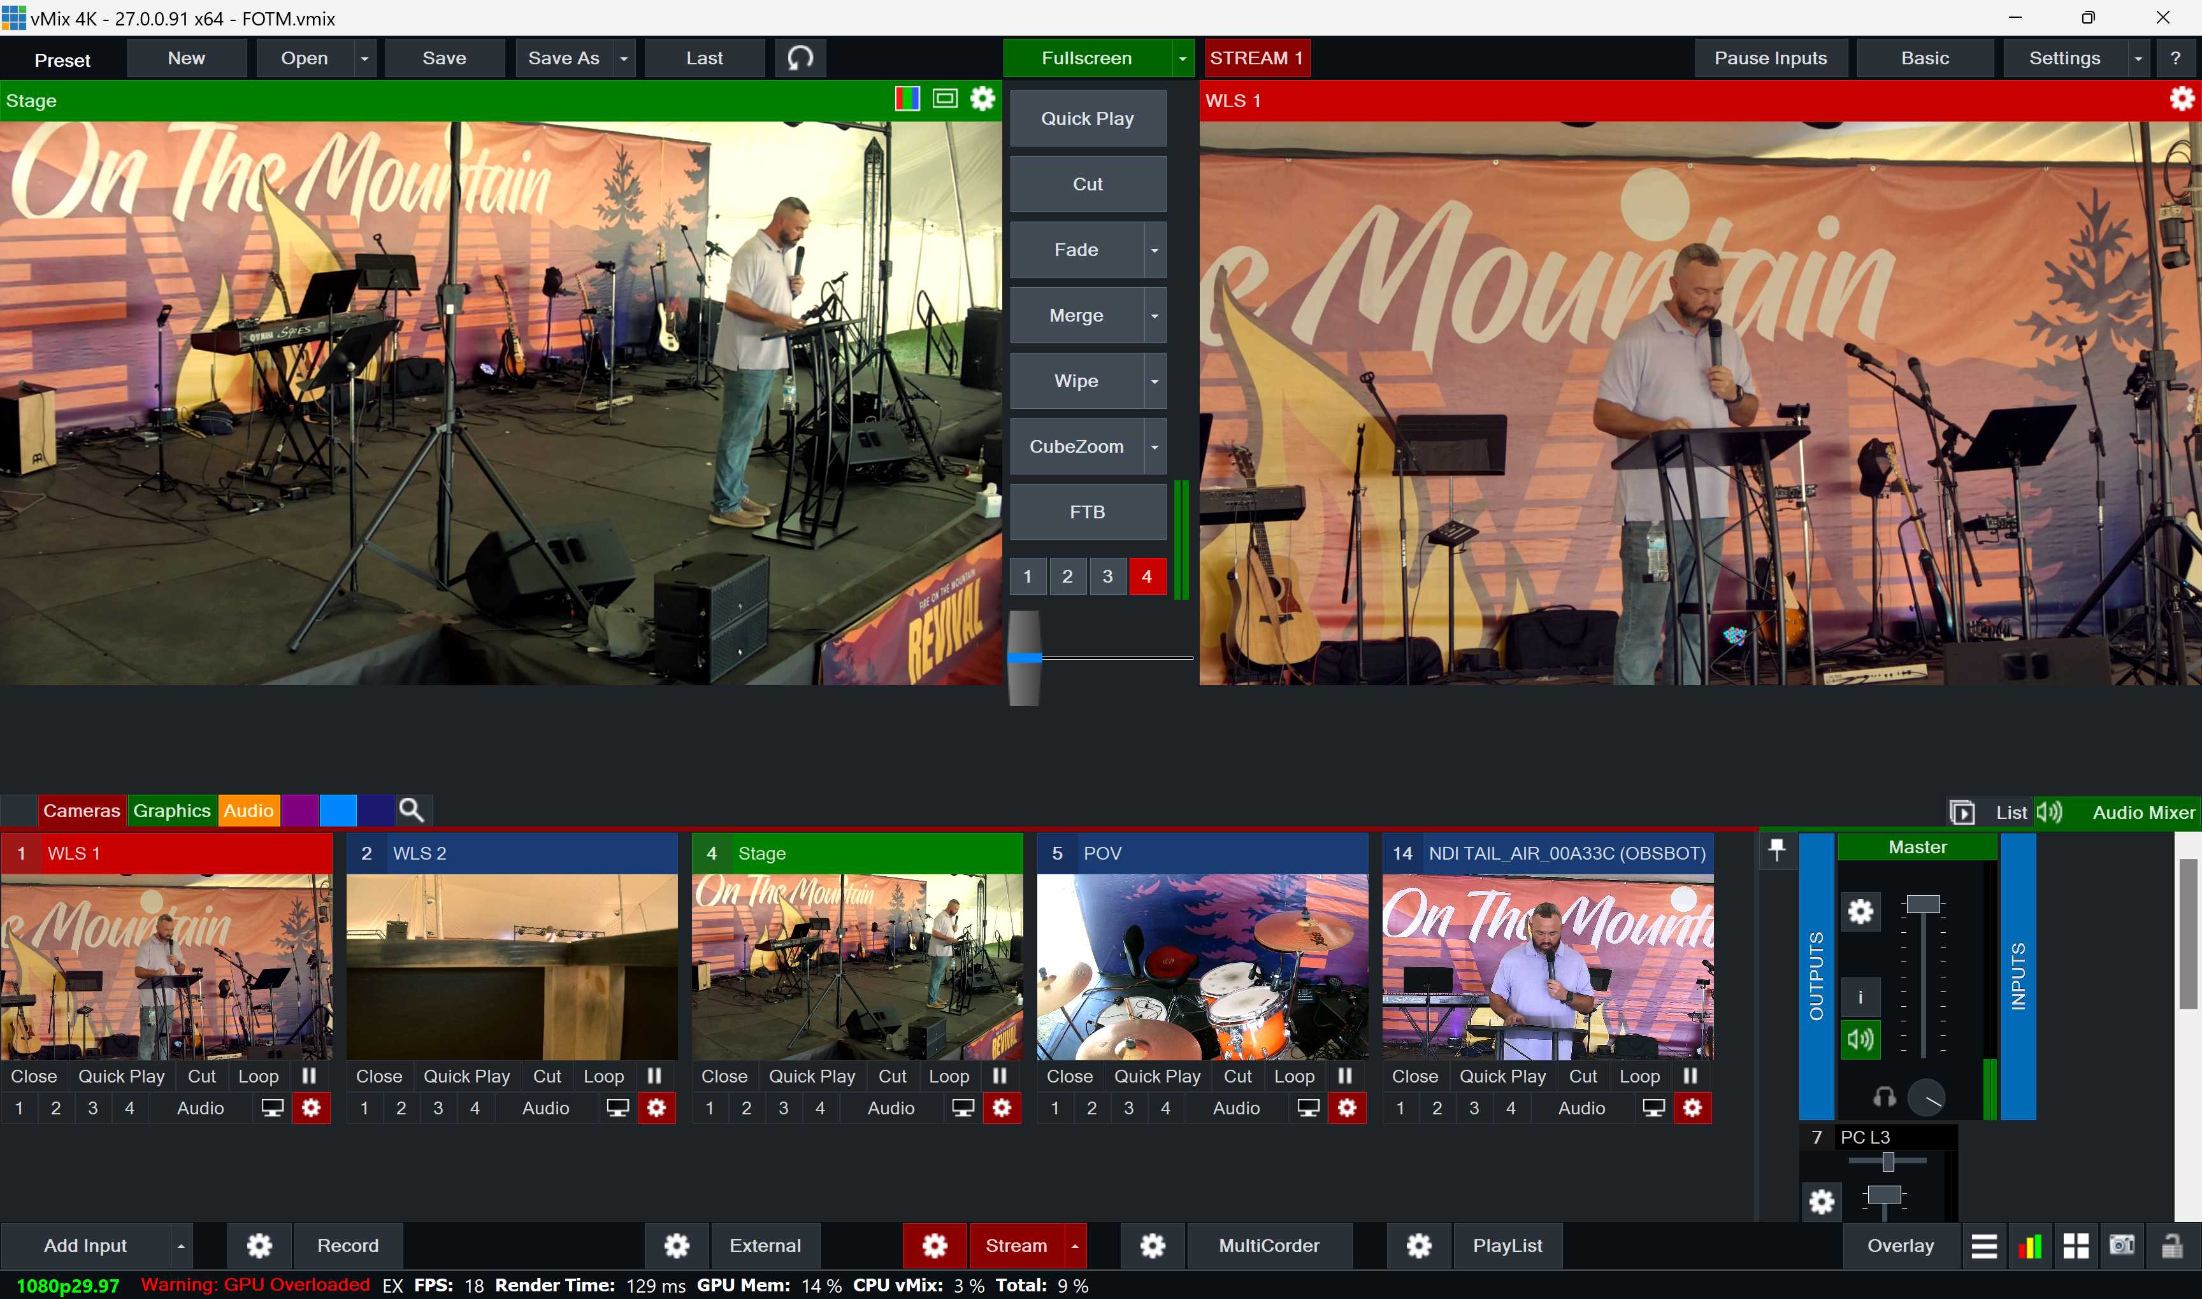Click the Master volume fader
2202x1299 pixels.
click(x=1924, y=904)
